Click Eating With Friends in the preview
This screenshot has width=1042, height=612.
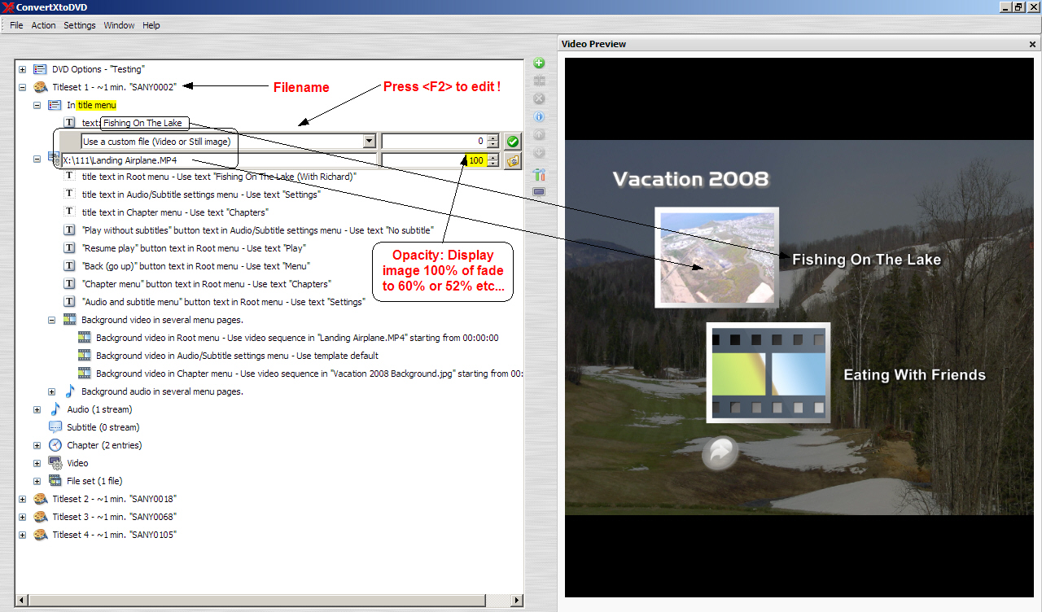914,375
